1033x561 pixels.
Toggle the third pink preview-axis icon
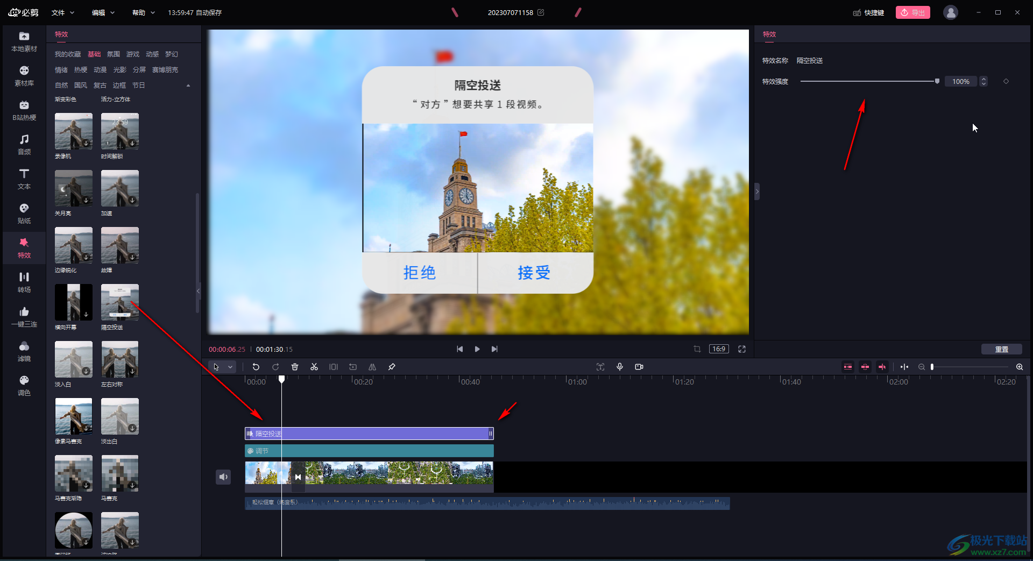882,367
